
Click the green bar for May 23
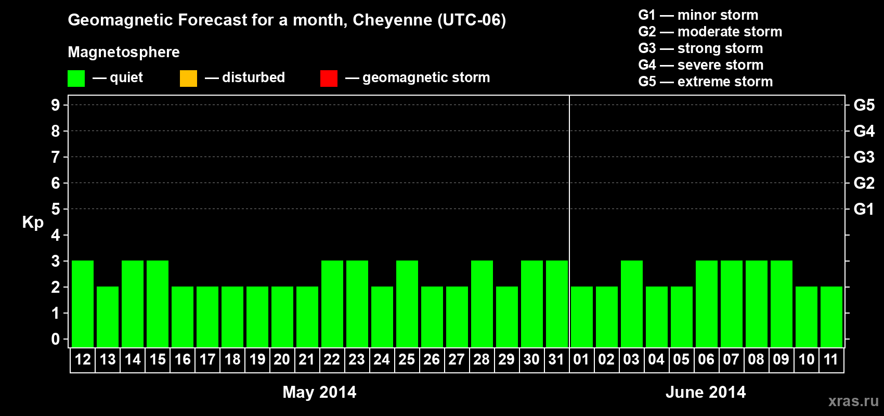tap(357, 304)
